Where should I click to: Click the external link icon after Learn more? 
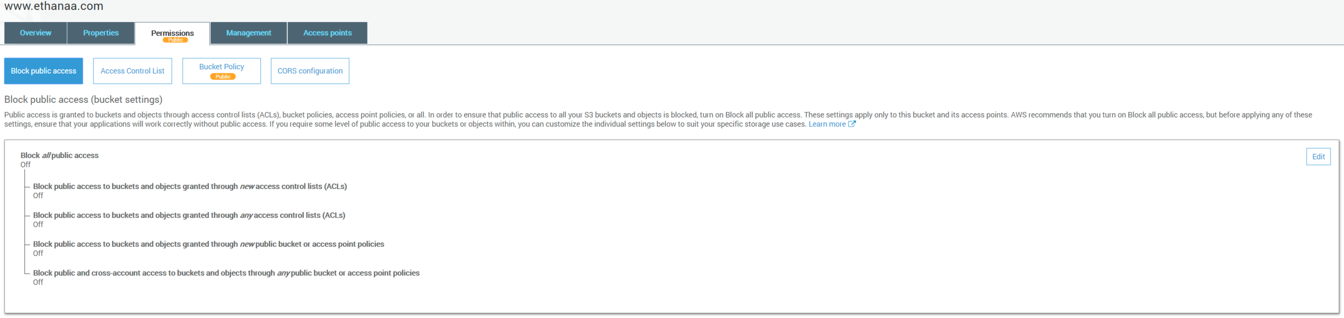[852, 124]
